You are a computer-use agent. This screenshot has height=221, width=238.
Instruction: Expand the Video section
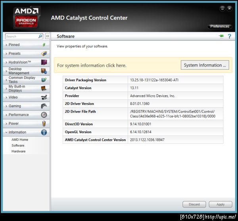(x=26, y=97)
